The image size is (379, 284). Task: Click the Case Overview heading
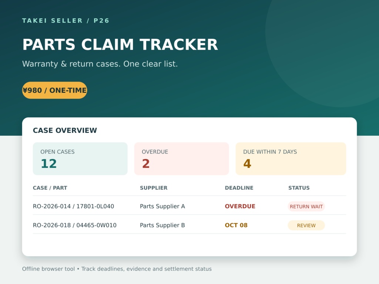[65, 131]
